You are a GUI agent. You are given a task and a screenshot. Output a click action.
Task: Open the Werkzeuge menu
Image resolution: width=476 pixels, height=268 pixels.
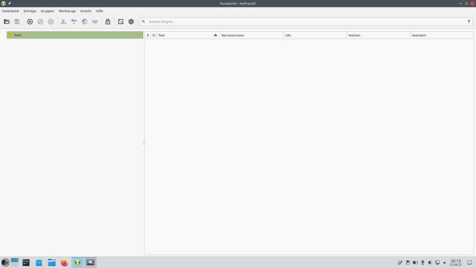(67, 11)
